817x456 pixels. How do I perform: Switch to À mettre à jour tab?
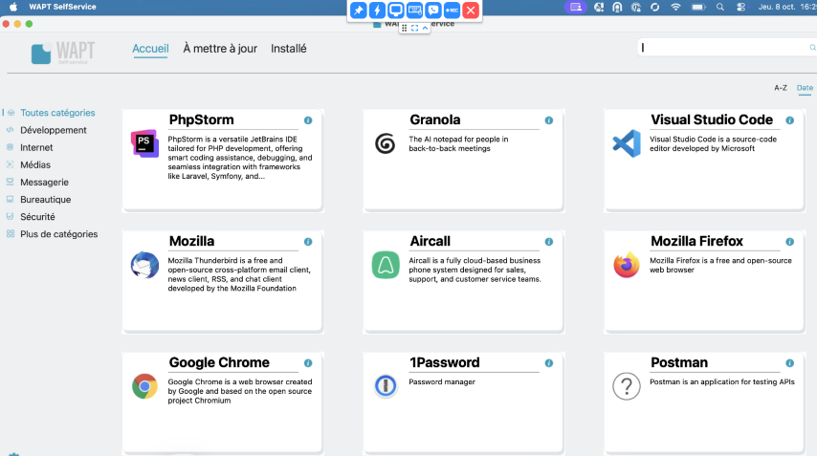click(220, 49)
